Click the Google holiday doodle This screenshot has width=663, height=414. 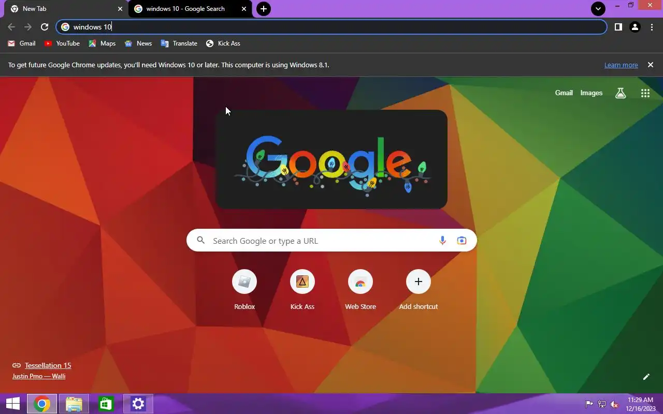click(331, 159)
